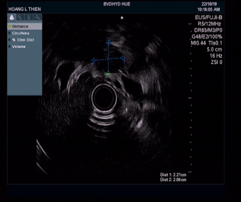Click the G48/E2/100% gain setting

pyautogui.click(x=207, y=37)
